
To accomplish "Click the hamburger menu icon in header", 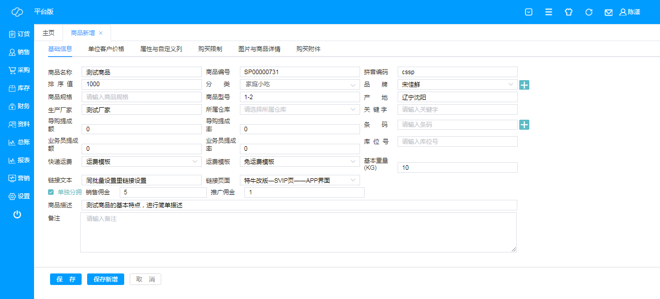I will [x=549, y=12].
